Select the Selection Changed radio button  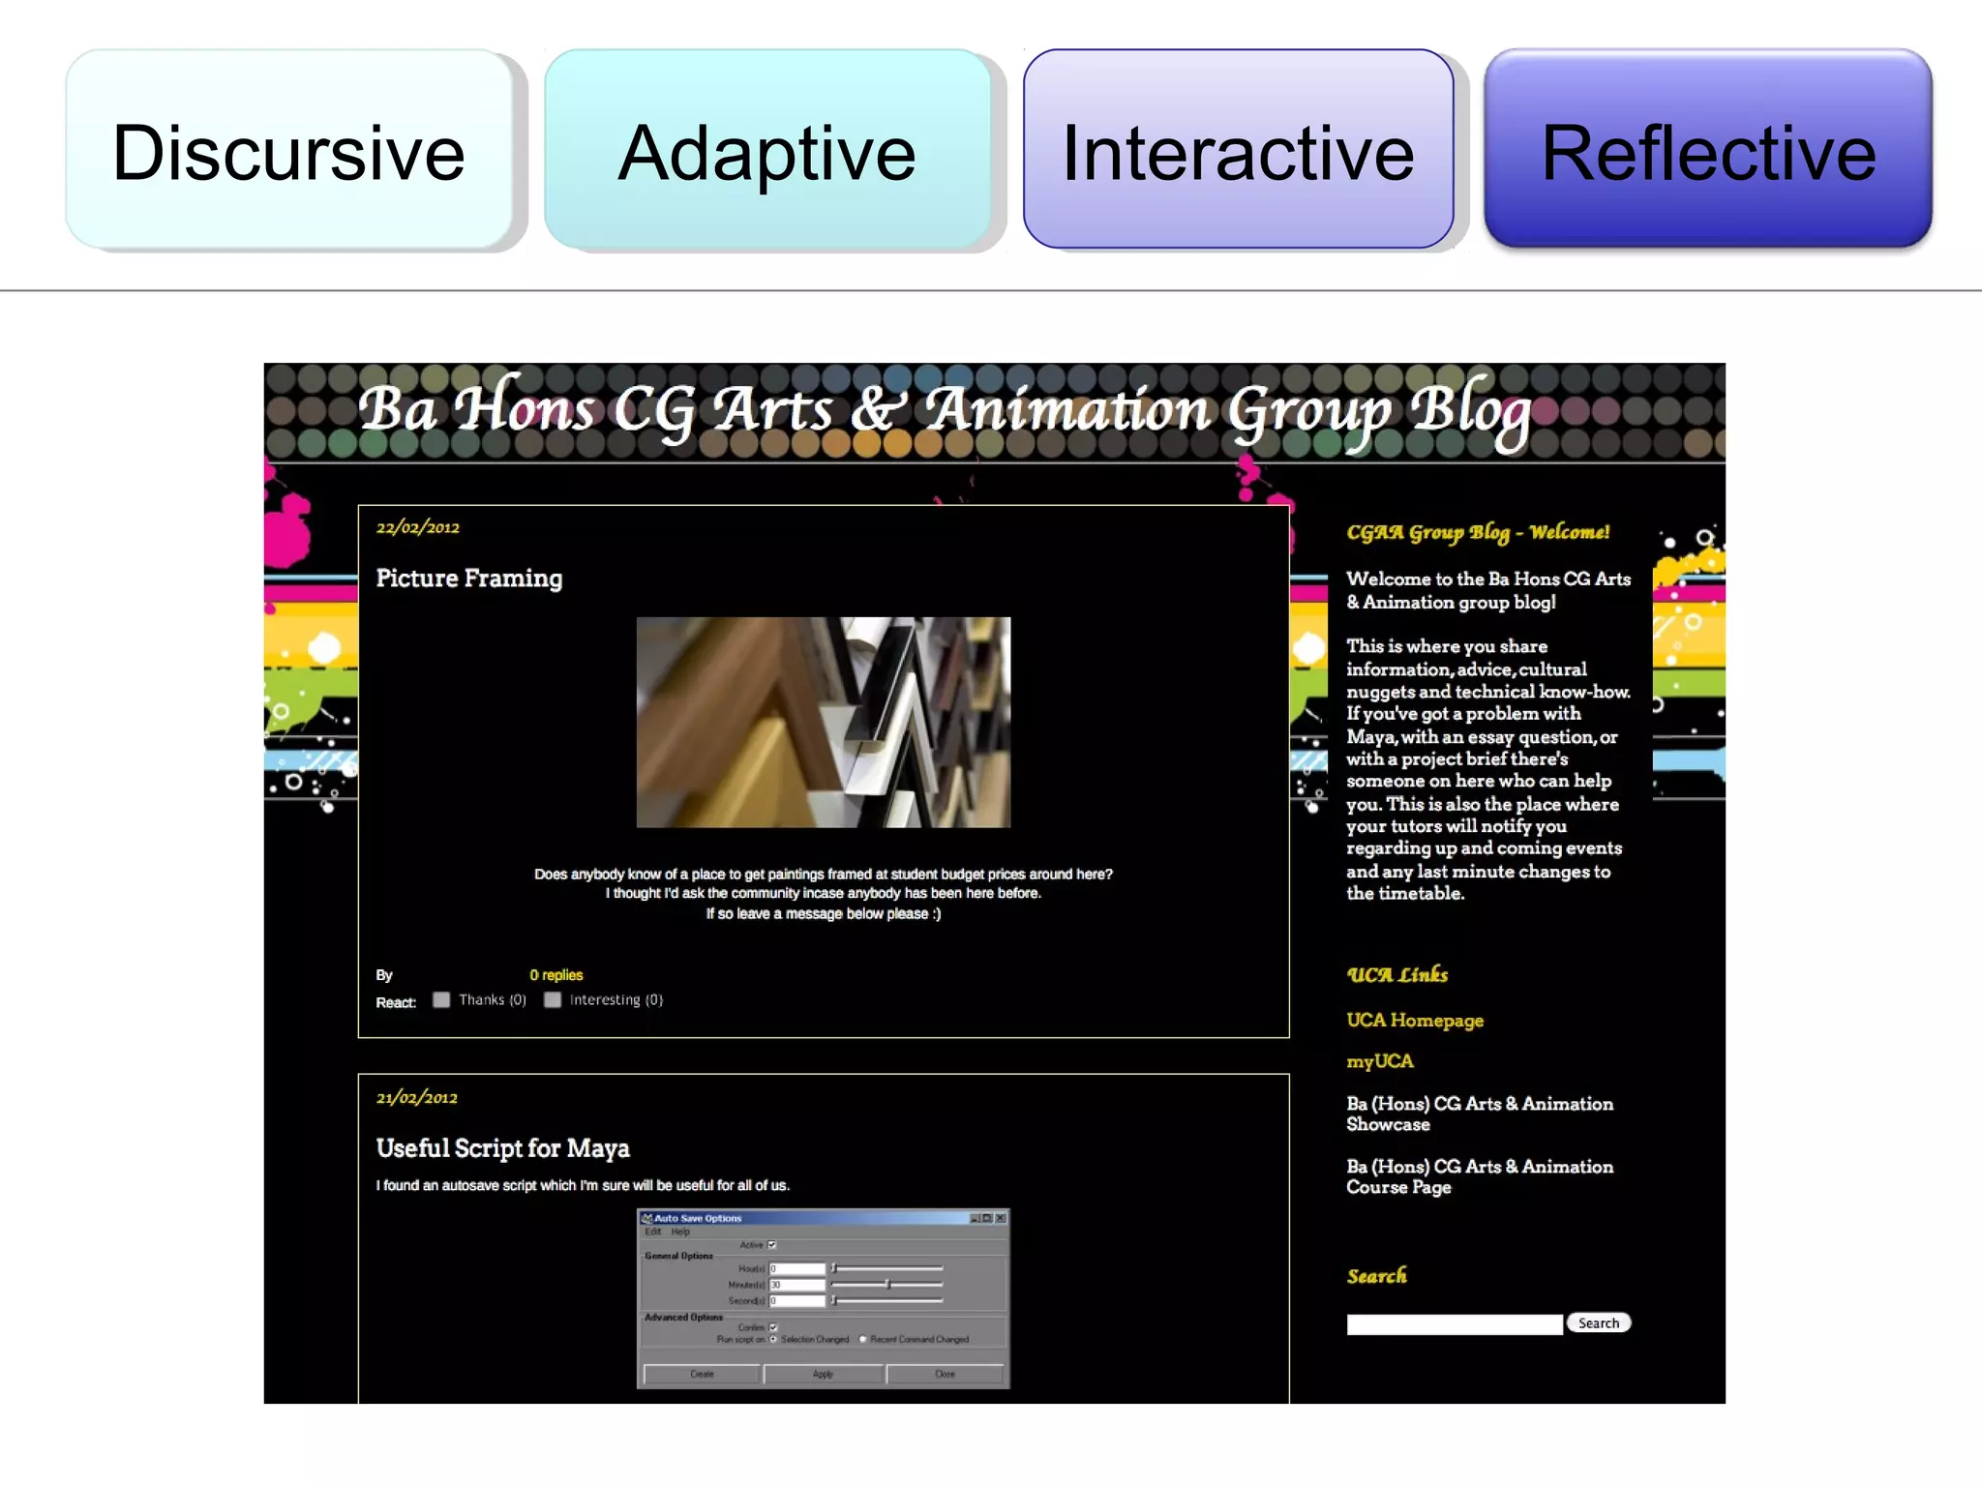[773, 1339]
